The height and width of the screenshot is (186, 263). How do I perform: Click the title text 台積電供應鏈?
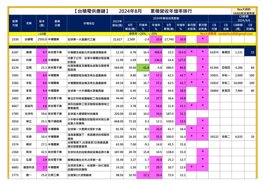tap(92, 11)
